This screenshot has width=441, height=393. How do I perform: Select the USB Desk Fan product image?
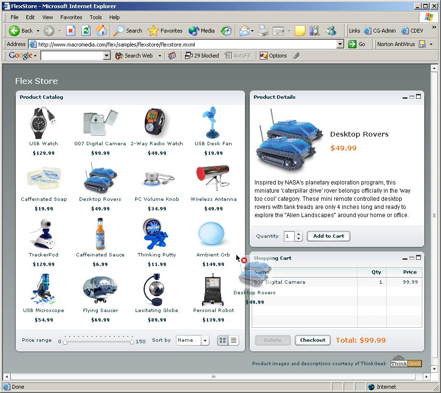click(x=211, y=123)
